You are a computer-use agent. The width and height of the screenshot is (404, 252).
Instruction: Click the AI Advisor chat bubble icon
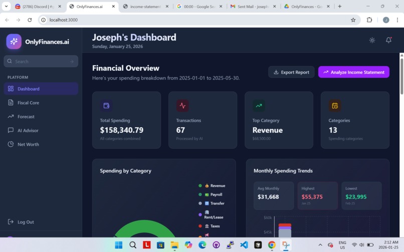[x=11, y=130]
